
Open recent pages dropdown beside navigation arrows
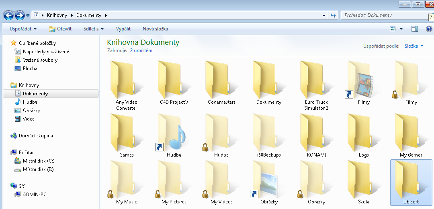pos(28,16)
